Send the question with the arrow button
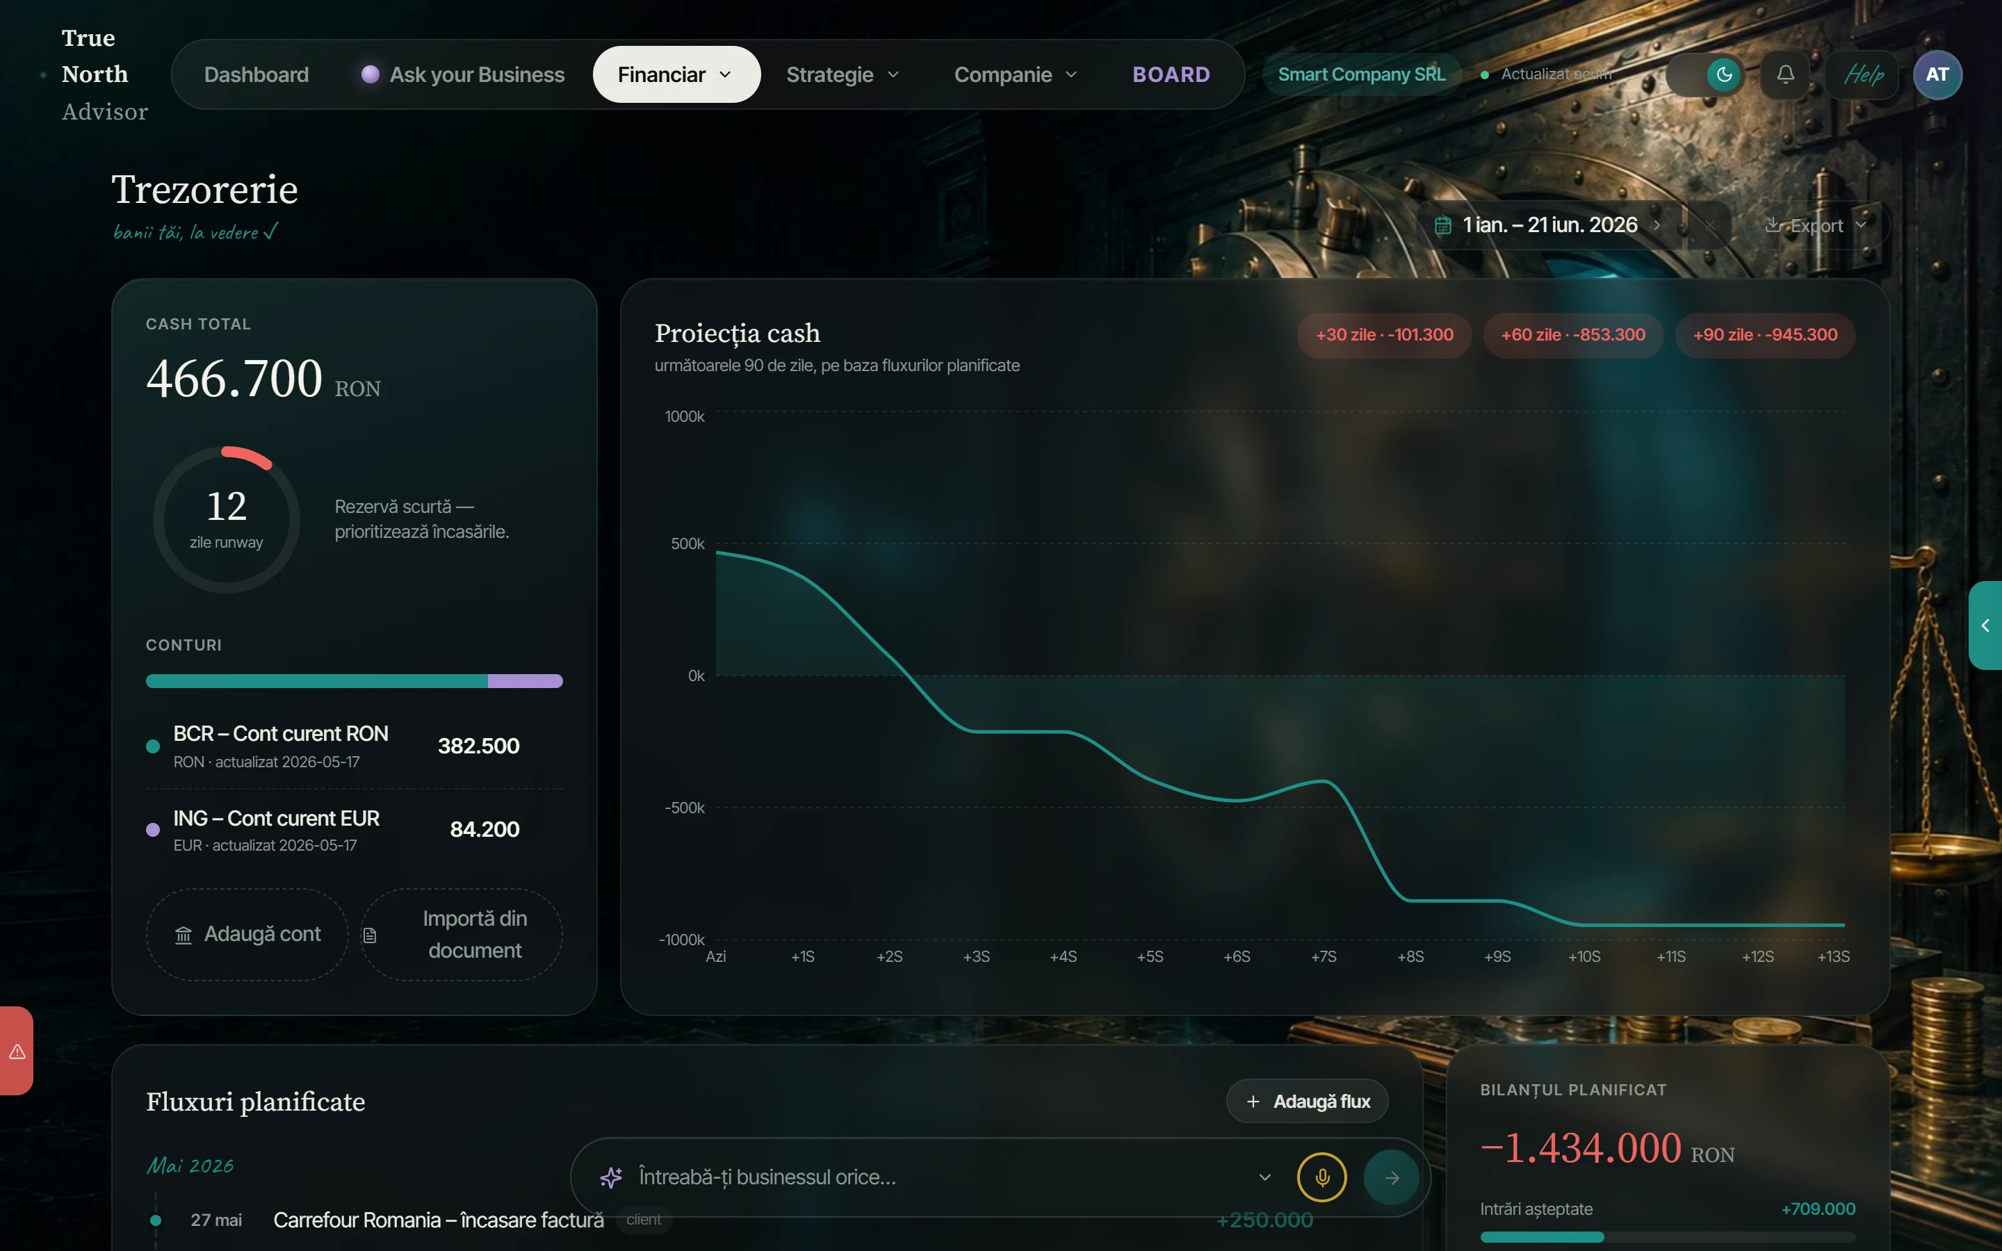The width and height of the screenshot is (2002, 1251). click(1392, 1177)
